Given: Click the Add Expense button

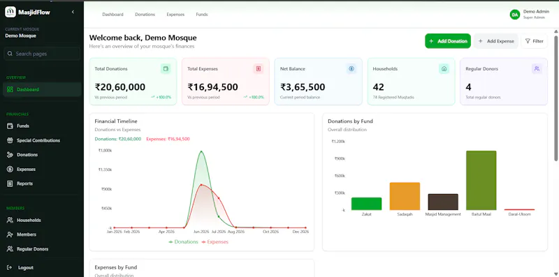Looking at the screenshot, I should (x=496, y=41).
